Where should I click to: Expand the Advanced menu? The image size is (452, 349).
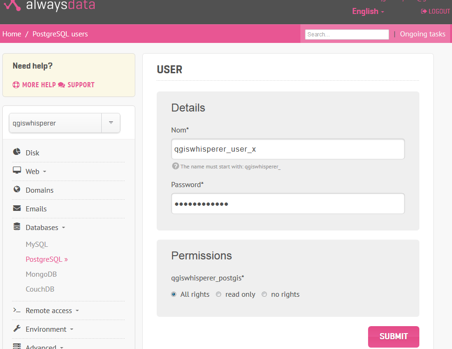coord(44,347)
